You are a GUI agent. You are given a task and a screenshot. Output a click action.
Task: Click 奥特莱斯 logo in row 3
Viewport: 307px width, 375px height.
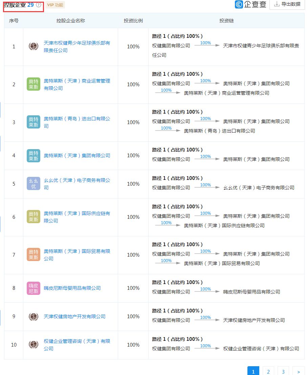(34, 122)
